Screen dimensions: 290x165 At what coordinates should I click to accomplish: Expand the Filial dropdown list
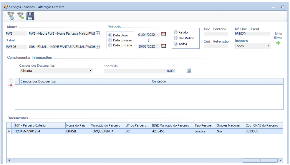(98, 46)
